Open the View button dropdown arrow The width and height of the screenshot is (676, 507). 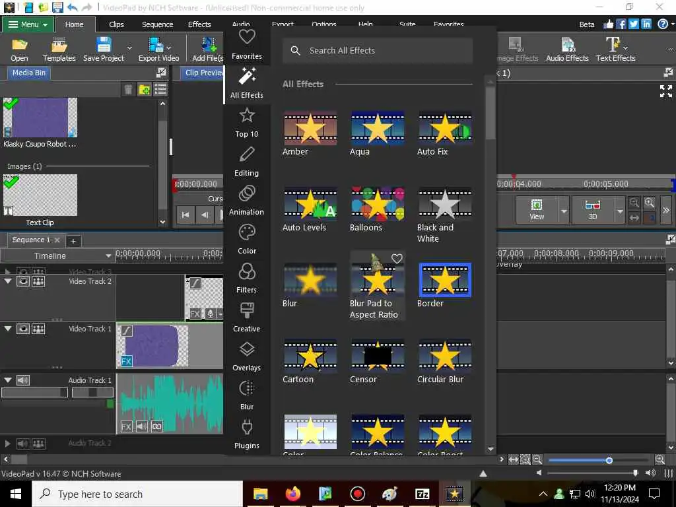click(564, 211)
